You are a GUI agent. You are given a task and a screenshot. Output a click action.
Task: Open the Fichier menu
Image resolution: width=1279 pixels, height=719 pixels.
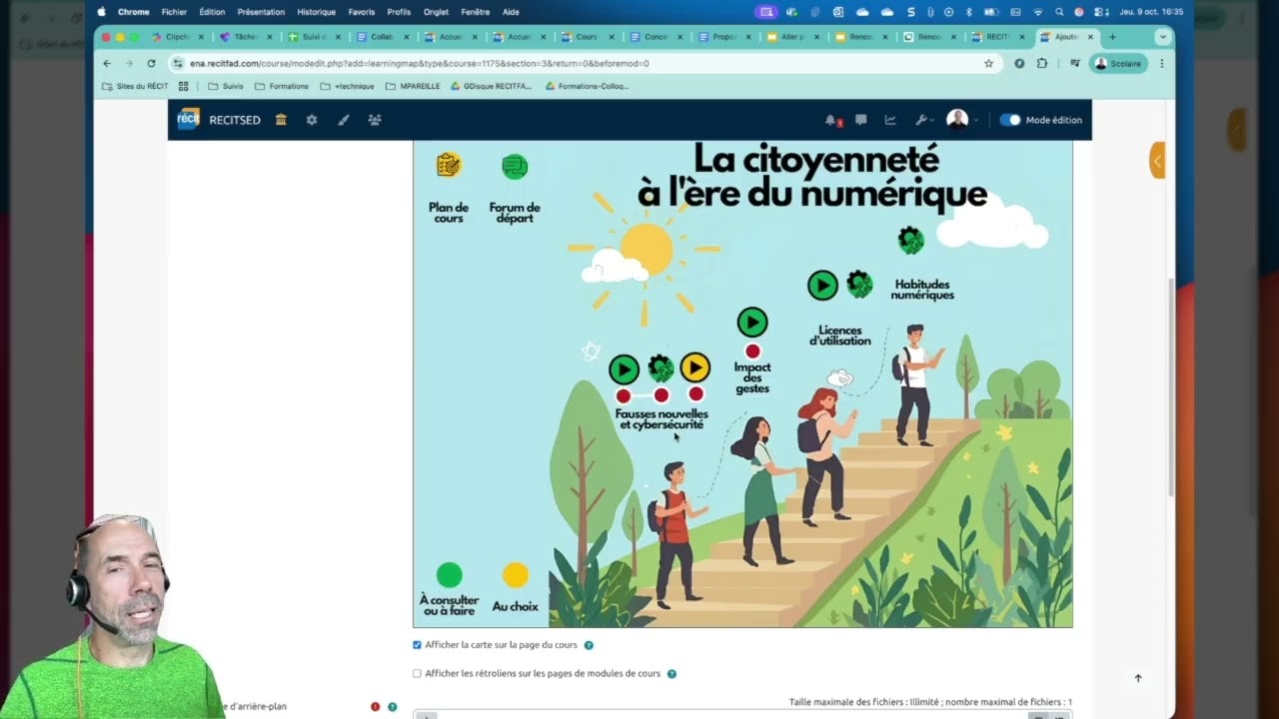pyautogui.click(x=174, y=12)
